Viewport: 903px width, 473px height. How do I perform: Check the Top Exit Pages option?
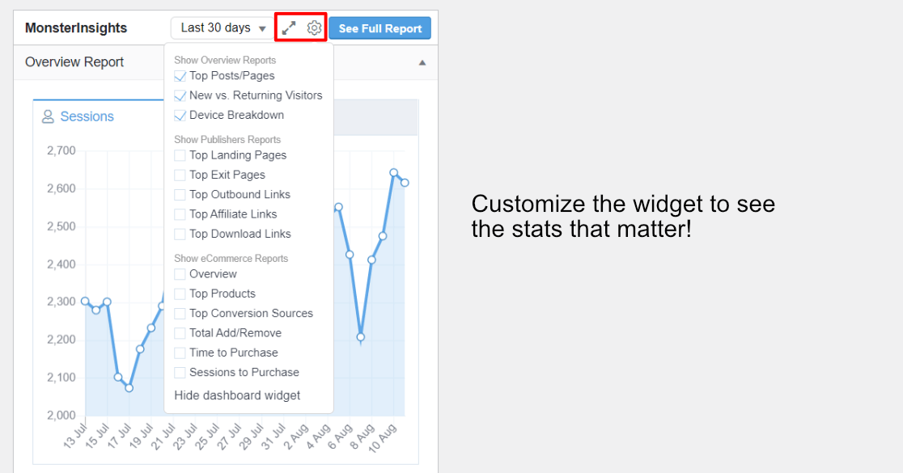(x=180, y=175)
